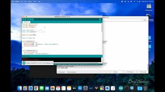Open the File menu
This screenshot has height=92, width=165.
pos(22,2)
